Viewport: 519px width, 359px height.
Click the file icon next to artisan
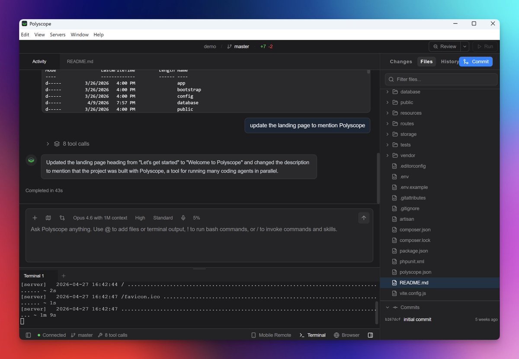394,219
